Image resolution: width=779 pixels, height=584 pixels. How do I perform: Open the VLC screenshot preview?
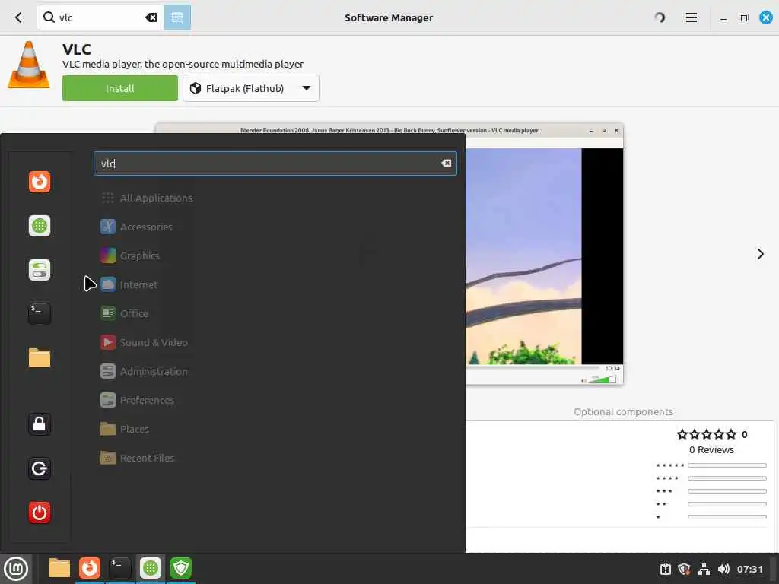544,254
